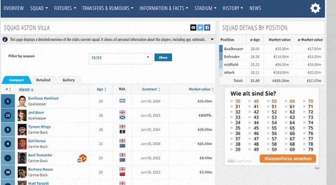Click Tyrone Mings' Barbados flag
The height and width of the screenshot is (185, 336).
[122, 131]
